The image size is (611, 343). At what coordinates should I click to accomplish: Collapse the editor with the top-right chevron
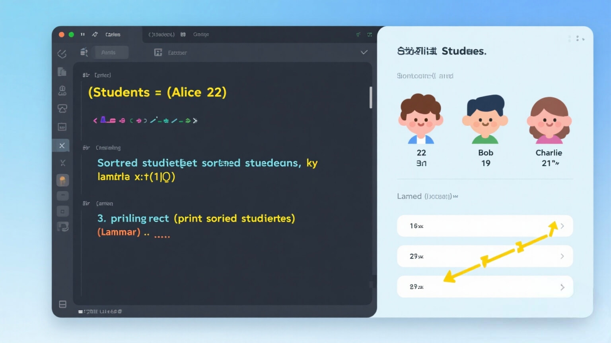(x=364, y=52)
